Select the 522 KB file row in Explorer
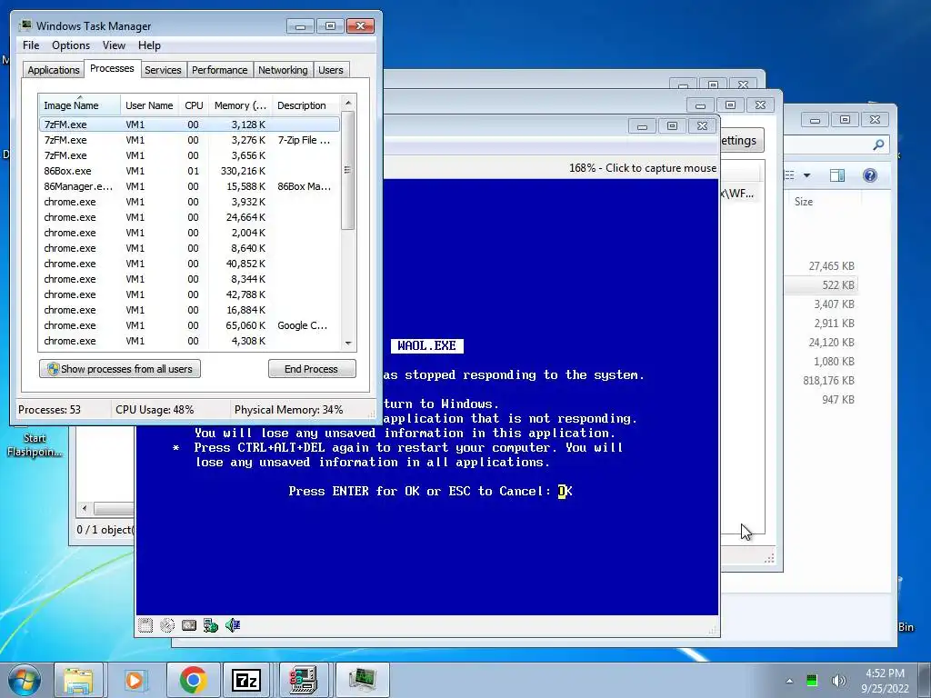 click(822, 284)
